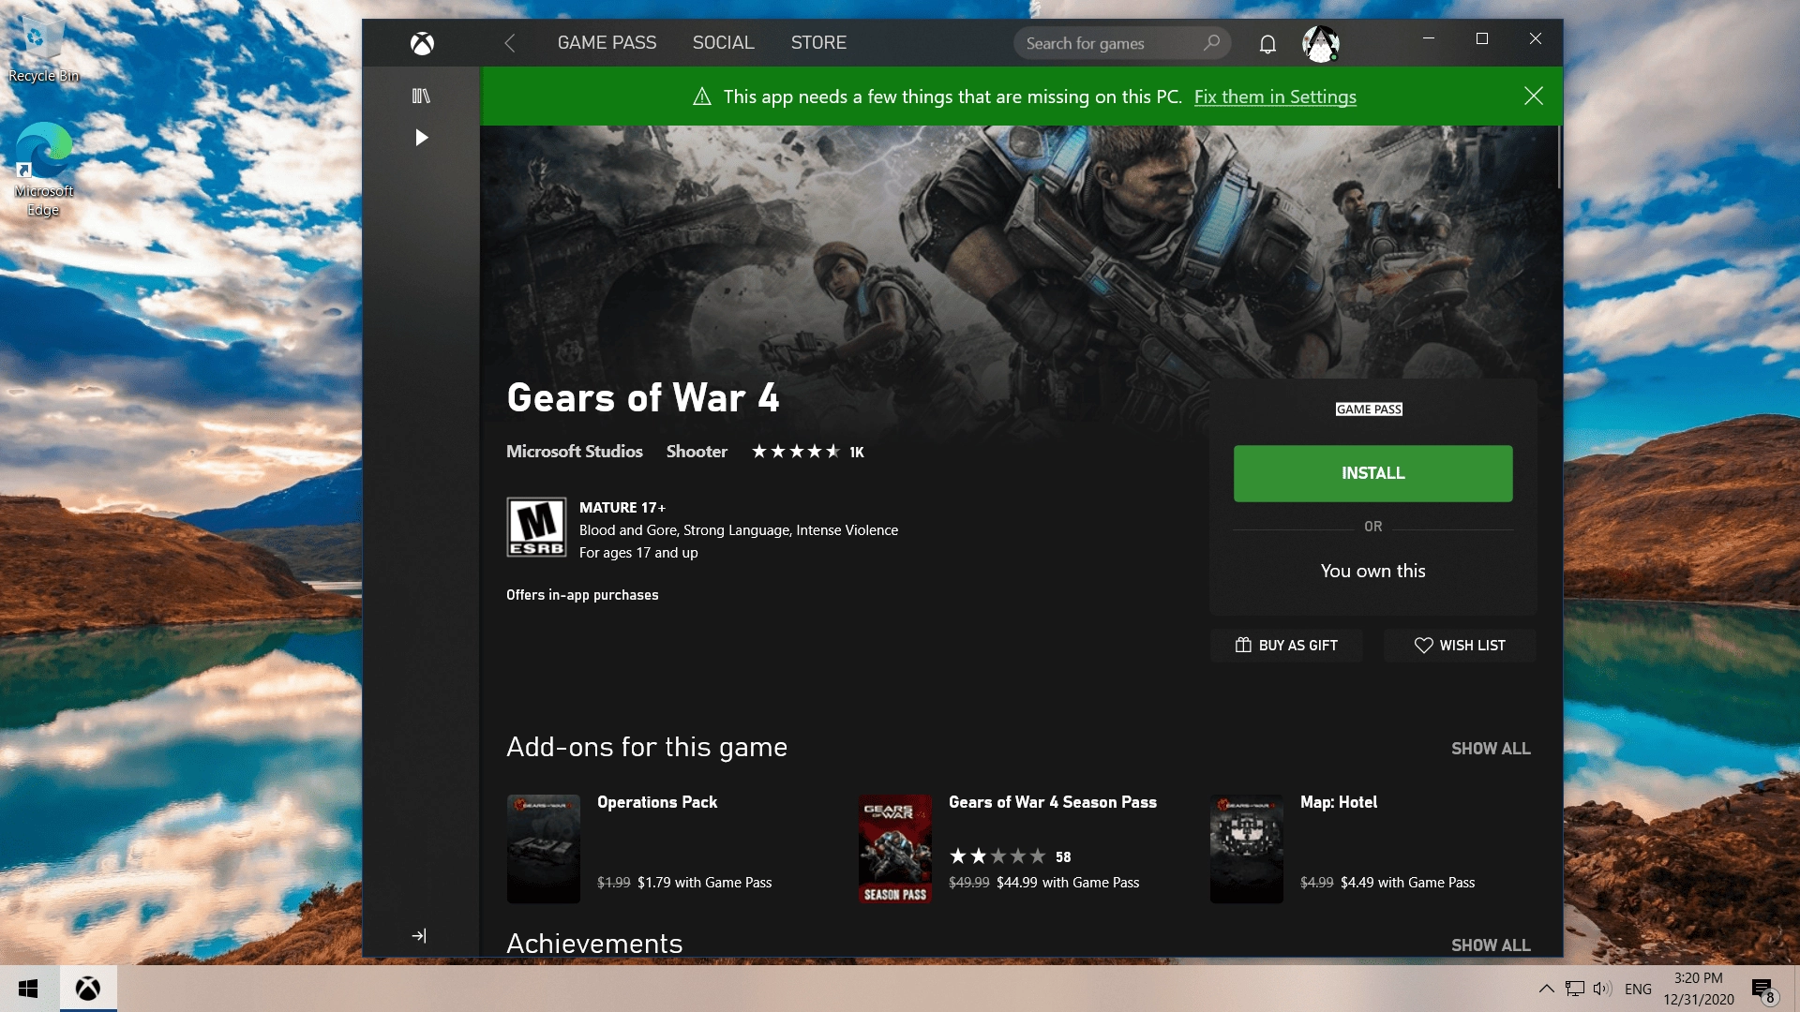The width and height of the screenshot is (1800, 1012).
Task: Show hidden tray icons chevron
Action: [x=1547, y=989]
